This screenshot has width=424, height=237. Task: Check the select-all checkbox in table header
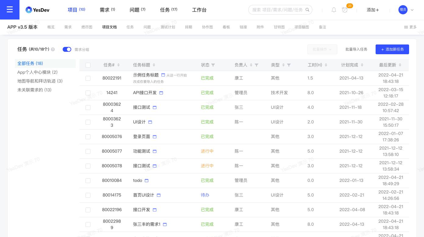(x=88, y=65)
